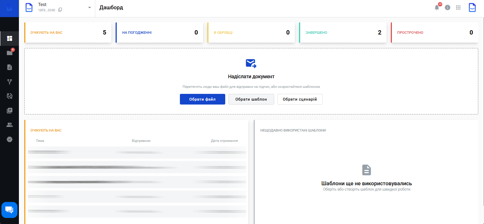
Task: Open the 'Очікують на вас' counter card
Action: coord(68,33)
